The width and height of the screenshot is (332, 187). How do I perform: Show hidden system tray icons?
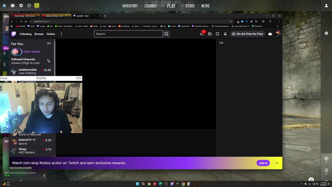[x=301, y=184]
